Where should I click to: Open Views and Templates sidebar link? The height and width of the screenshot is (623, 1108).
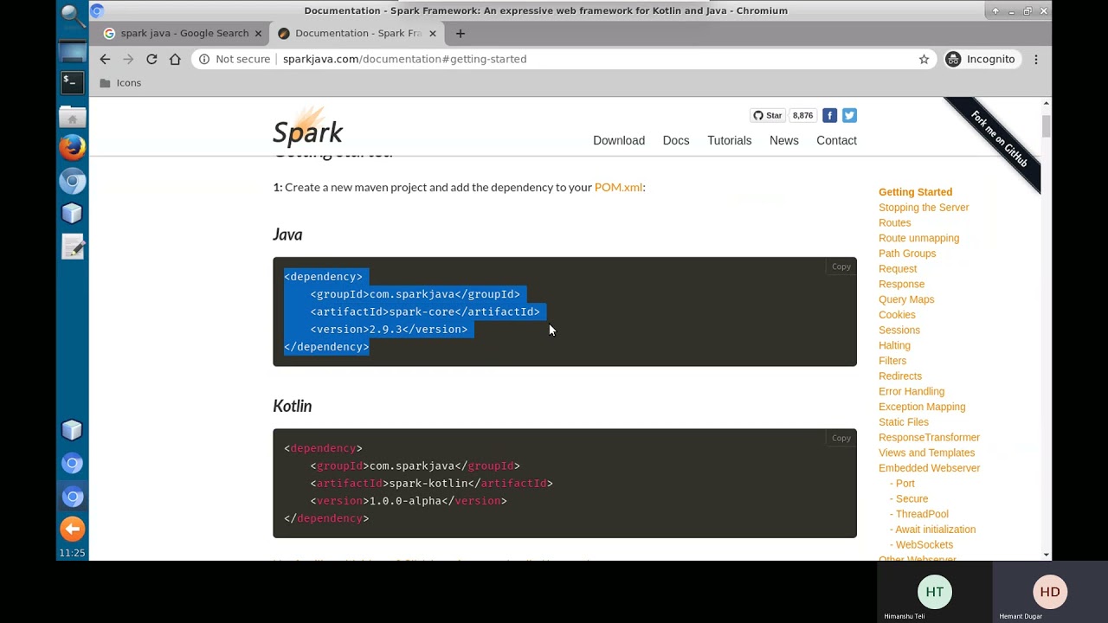click(x=926, y=453)
